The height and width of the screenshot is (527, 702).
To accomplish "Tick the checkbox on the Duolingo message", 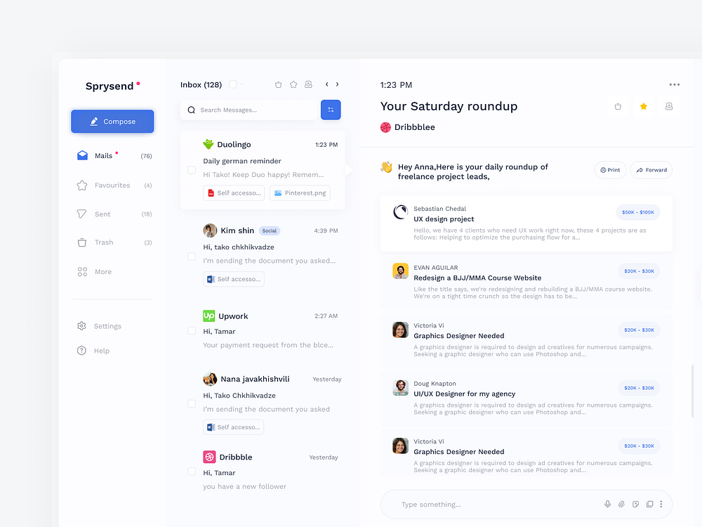I will click(191, 169).
